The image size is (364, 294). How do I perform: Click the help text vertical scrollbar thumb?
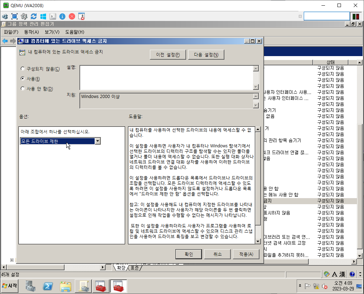(258, 179)
